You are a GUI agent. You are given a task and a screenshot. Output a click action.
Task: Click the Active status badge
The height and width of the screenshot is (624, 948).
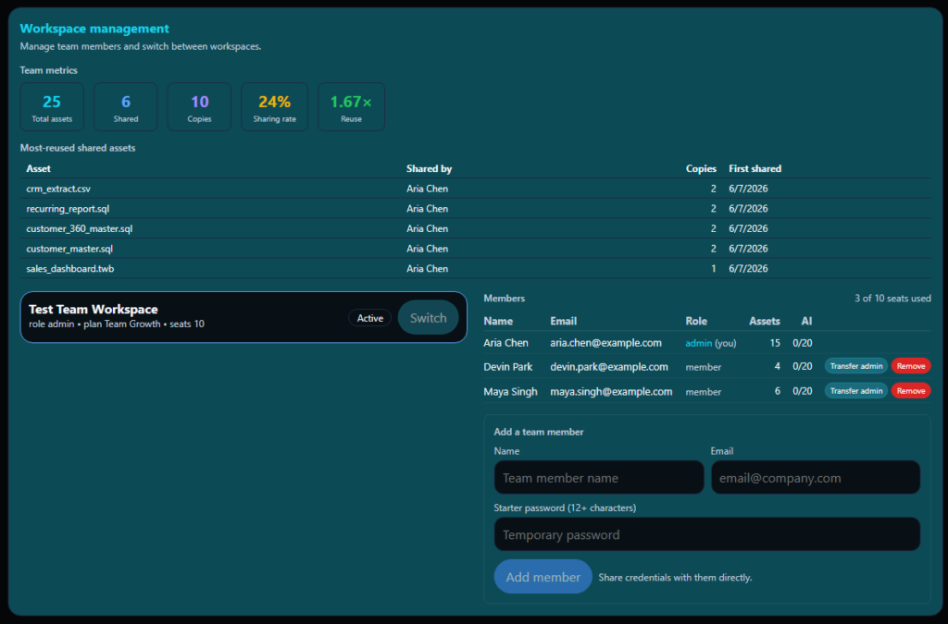coord(370,318)
